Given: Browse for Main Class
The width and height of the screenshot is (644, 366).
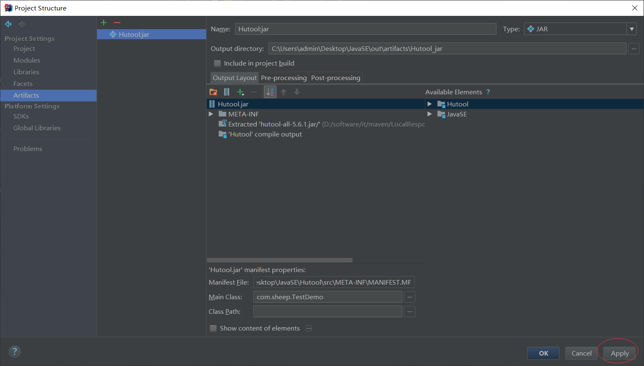Looking at the screenshot, I should pos(410,297).
